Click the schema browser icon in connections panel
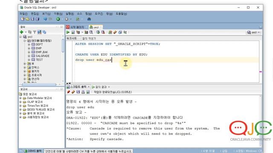 point(40,32)
